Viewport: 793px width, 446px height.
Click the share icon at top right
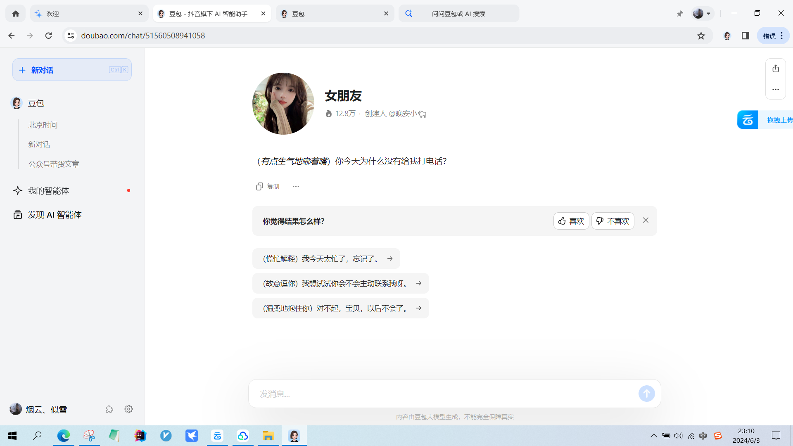pyautogui.click(x=775, y=69)
